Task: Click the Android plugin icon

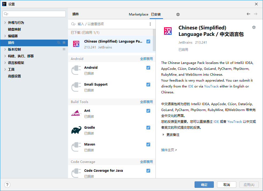Action: 76,70
